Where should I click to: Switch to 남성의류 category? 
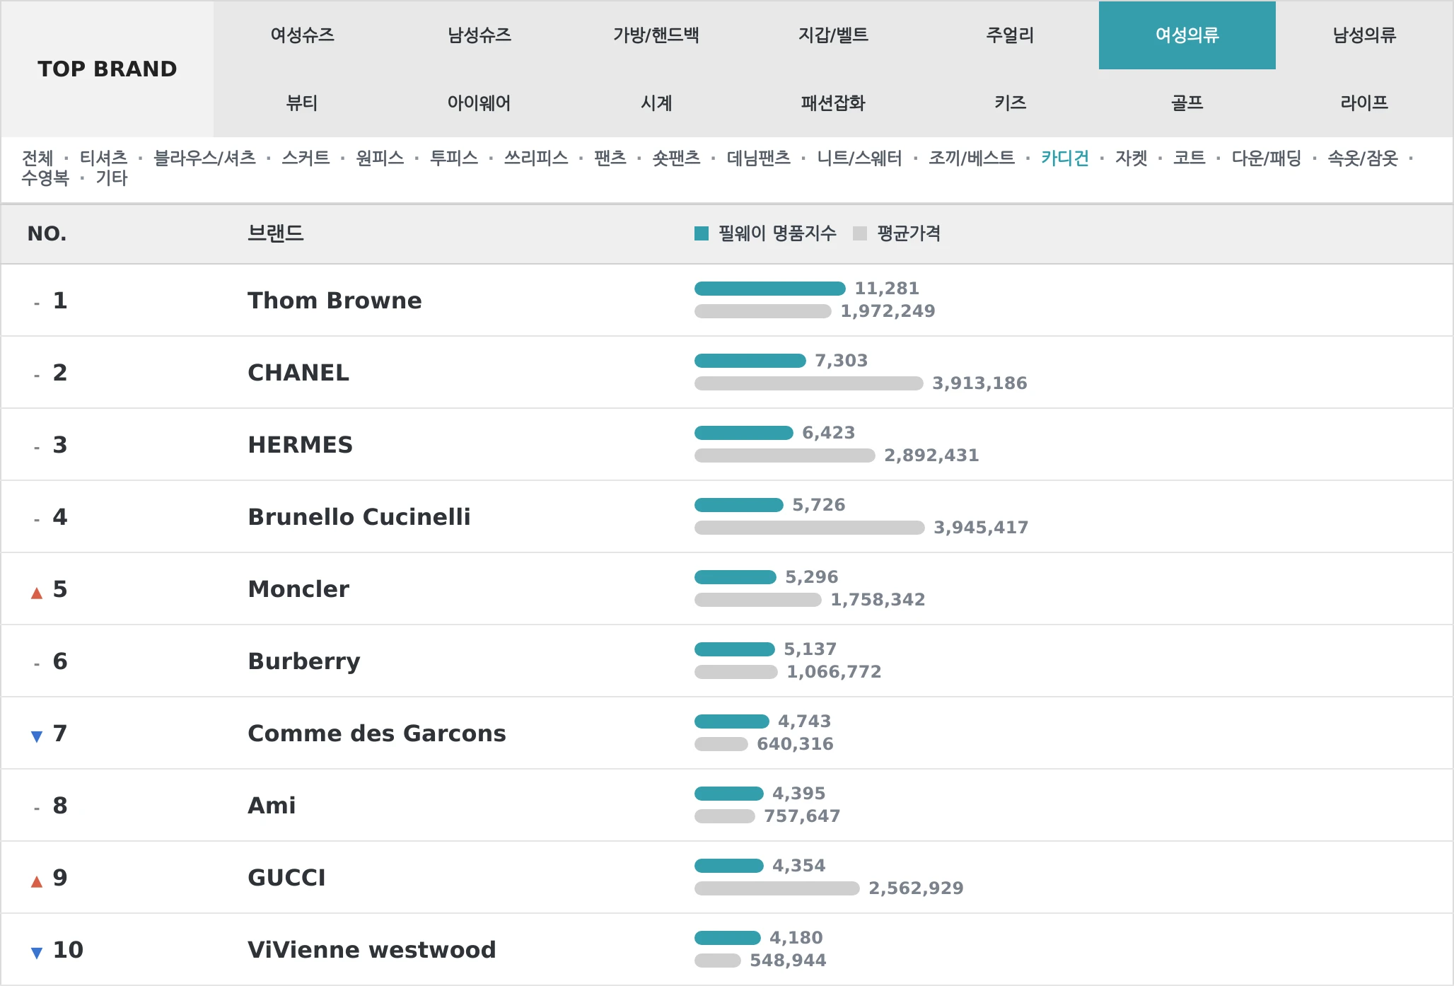(x=1364, y=35)
